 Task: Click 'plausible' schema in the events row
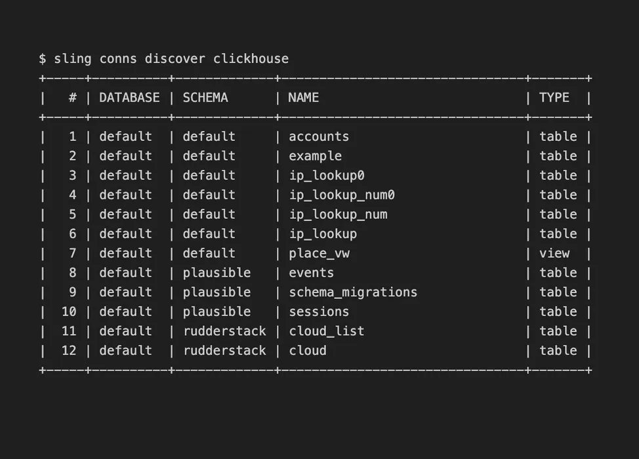pos(216,273)
